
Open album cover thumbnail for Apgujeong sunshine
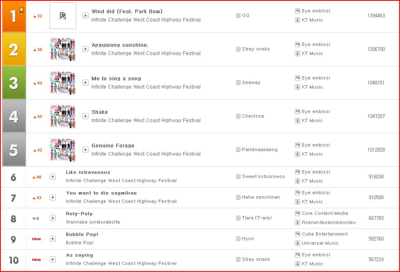(x=63, y=49)
